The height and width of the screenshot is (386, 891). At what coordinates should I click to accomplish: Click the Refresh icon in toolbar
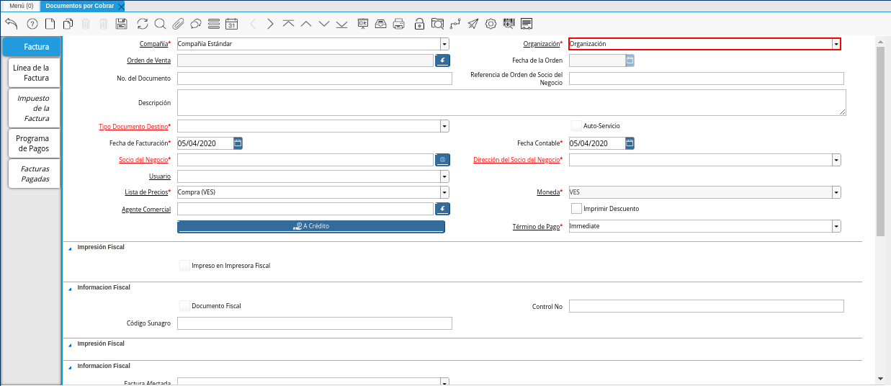pyautogui.click(x=142, y=24)
